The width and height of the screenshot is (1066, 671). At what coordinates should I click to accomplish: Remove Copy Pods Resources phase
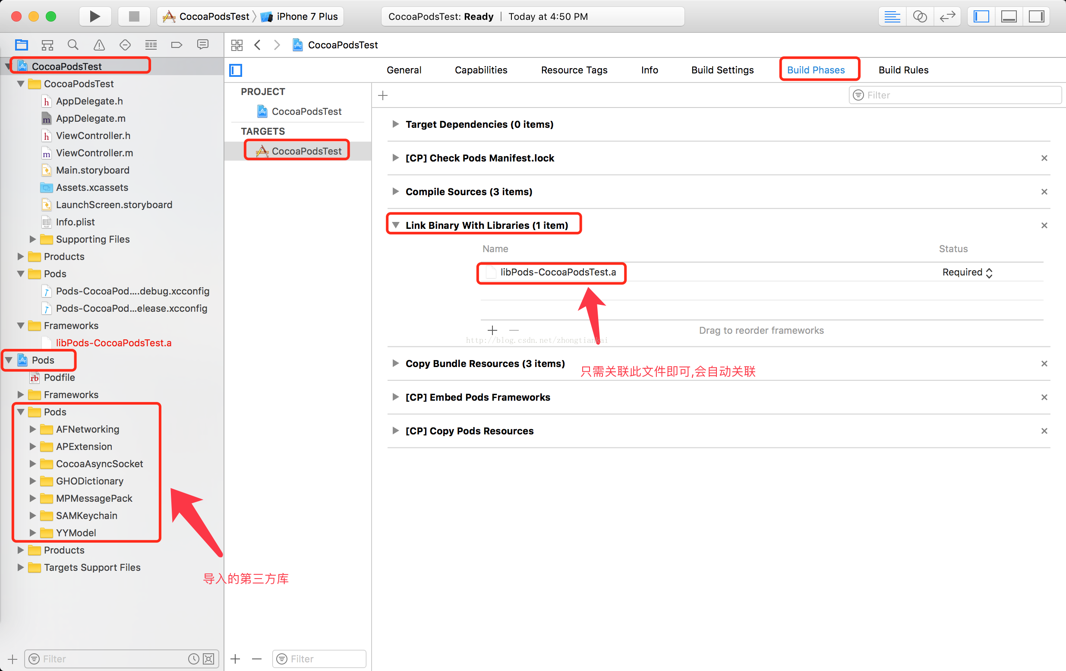pos(1044,431)
